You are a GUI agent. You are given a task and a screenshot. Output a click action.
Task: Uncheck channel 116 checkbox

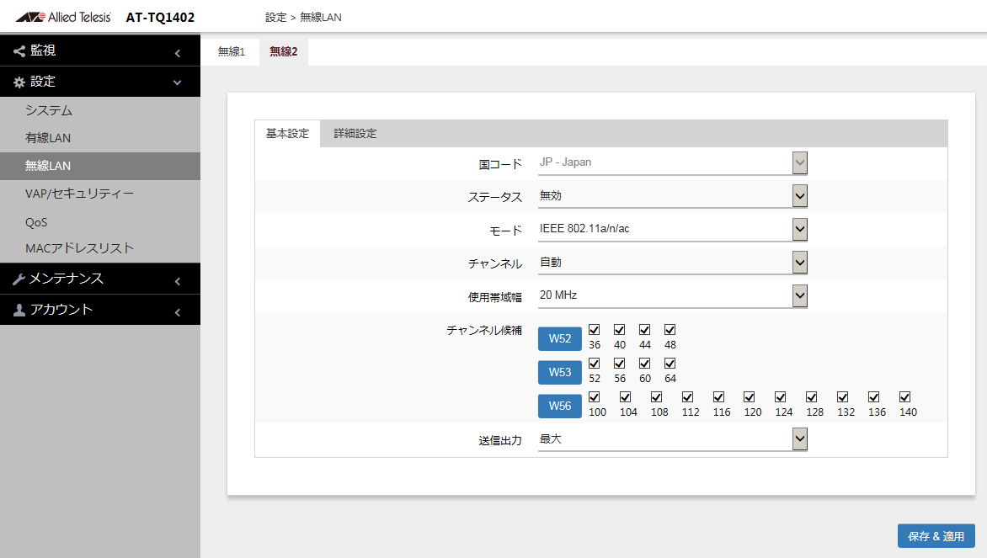[718, 397]
